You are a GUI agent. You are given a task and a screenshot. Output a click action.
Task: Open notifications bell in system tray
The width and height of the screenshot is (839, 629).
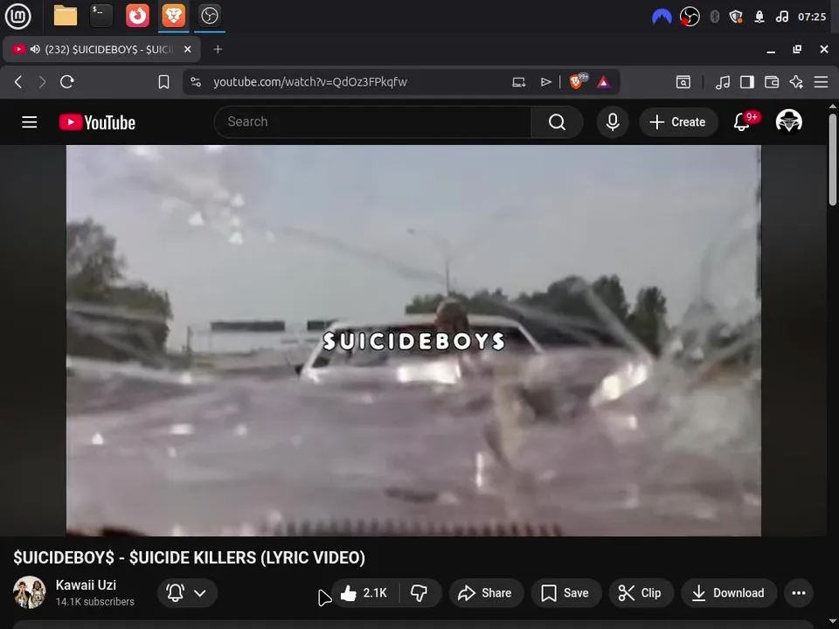(759, 17)
